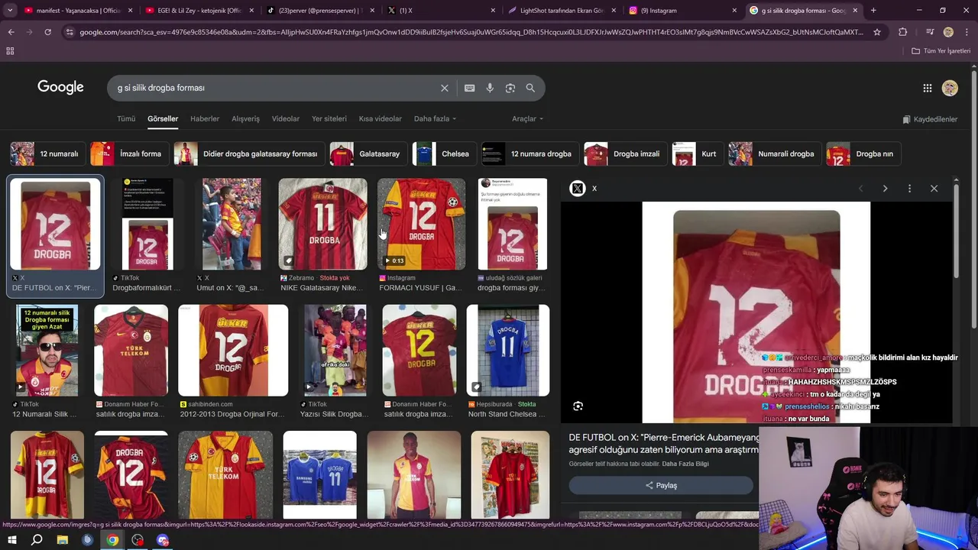Open the Google apps grid

pyautogui.click(x=928, y=88)
